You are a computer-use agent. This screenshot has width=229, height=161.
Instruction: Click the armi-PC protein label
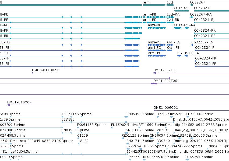point(155,53)
